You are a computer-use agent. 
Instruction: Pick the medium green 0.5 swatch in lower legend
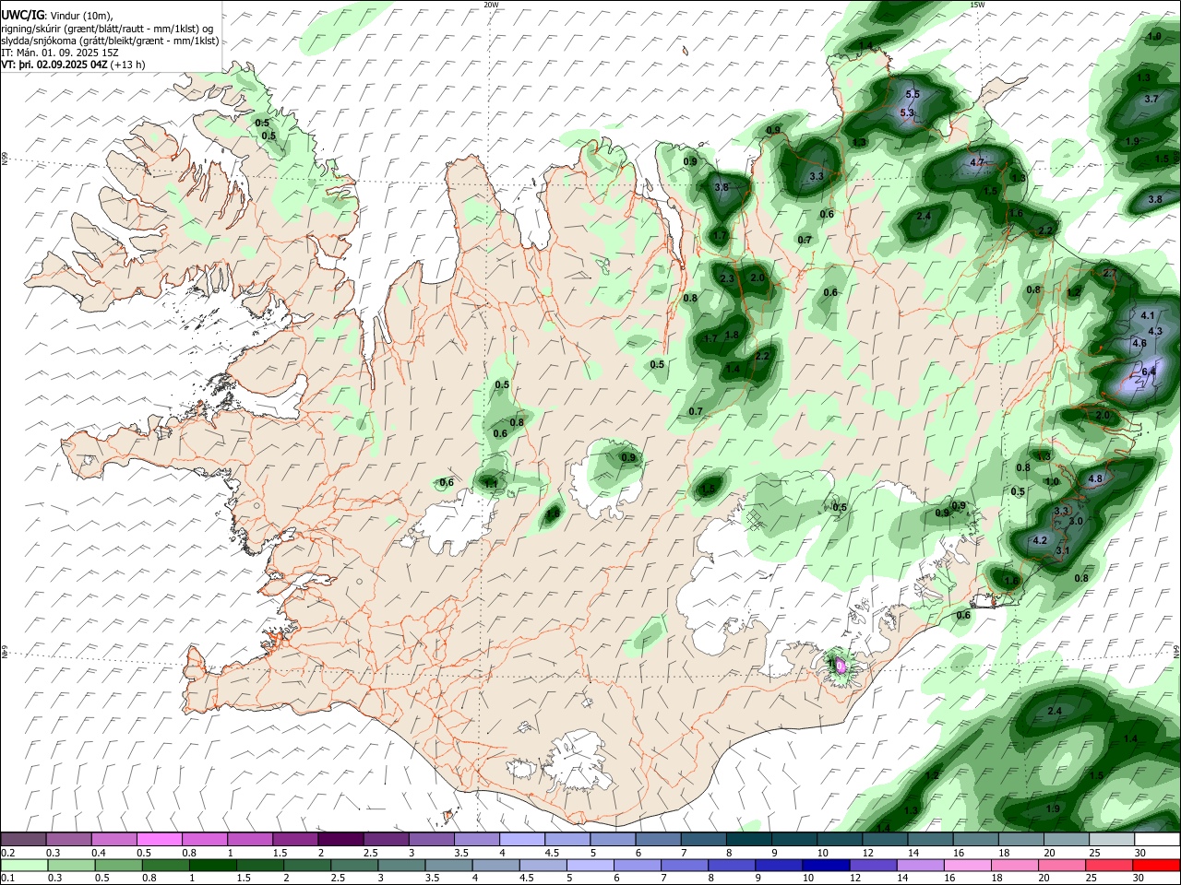[x=118, y=866]
